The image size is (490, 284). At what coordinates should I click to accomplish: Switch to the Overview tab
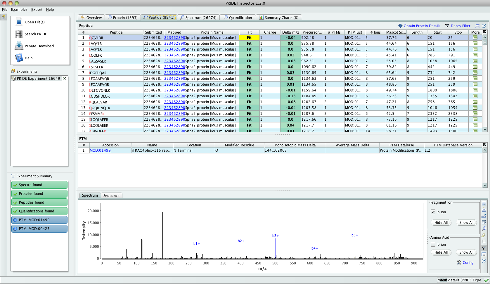(x=91, y=18)
